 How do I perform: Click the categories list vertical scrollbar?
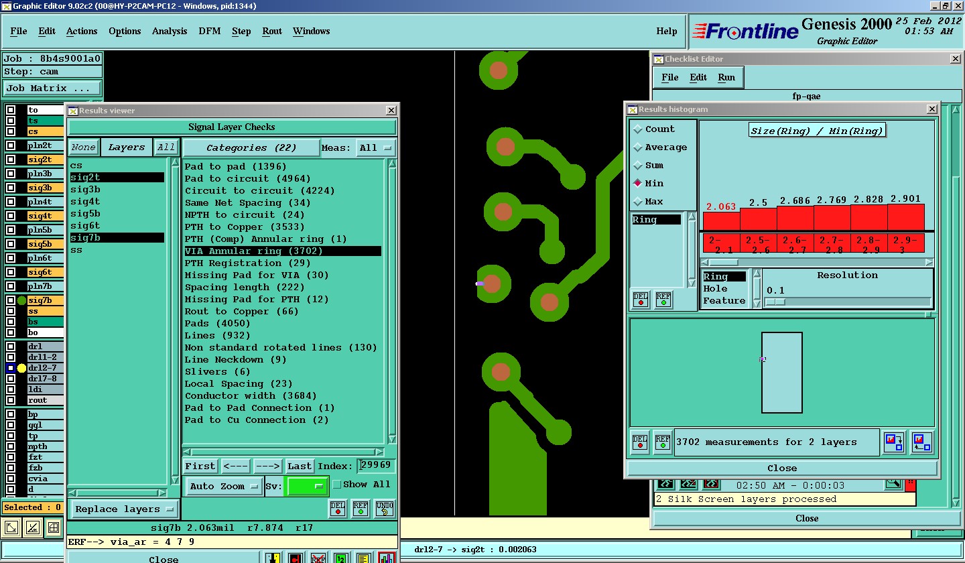click(392, 302)
